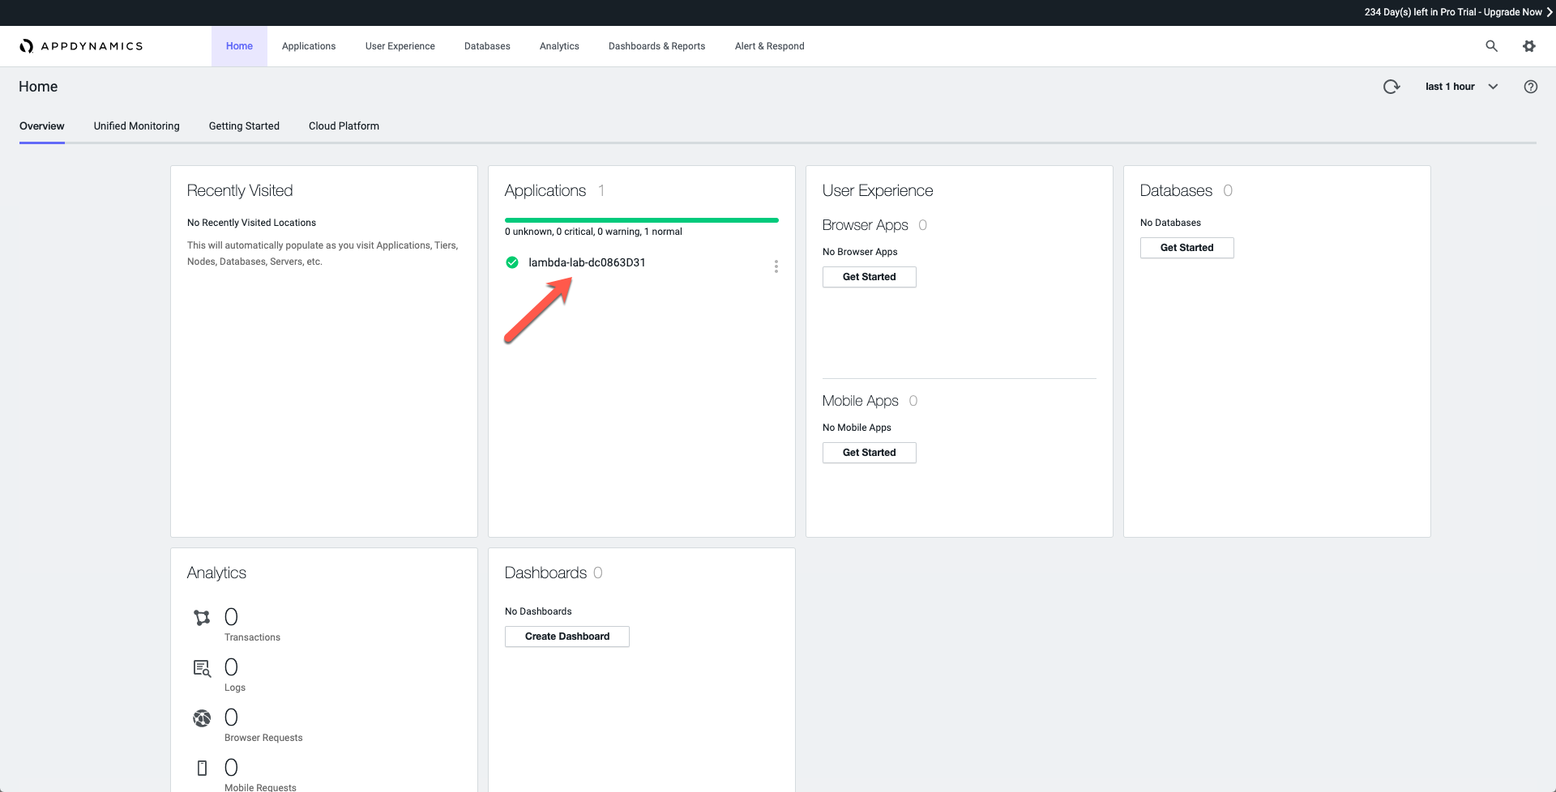The width and height of the screenshot is (1556, 792).
Task: Click the green status check for lambda-lab-dc0863D31
Action: point(512,262)
